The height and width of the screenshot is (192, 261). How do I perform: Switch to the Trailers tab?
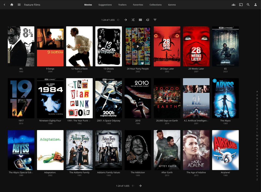point(122,5)
